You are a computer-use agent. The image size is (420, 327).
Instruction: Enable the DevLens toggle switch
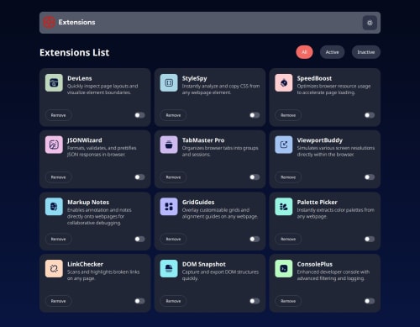click(139, 115)
